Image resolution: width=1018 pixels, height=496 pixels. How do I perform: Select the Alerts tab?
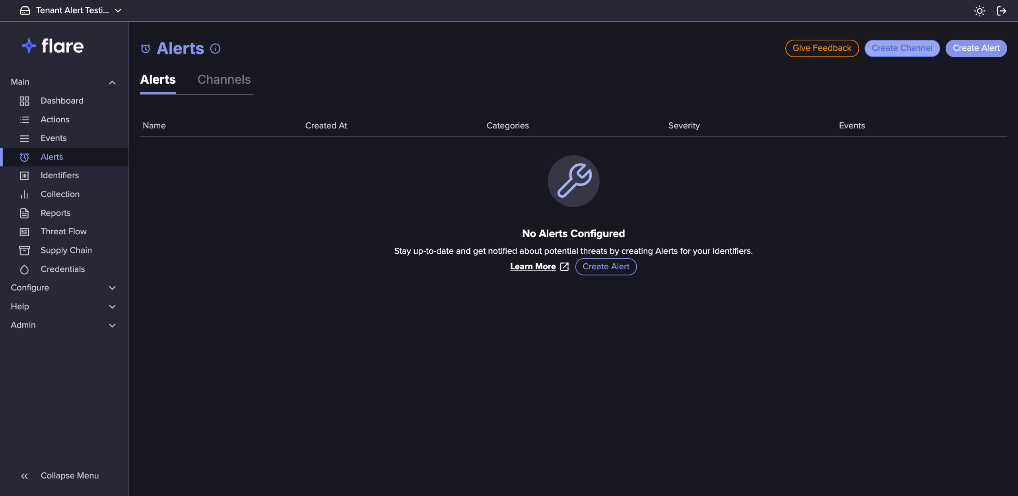(x=158, y=80)
